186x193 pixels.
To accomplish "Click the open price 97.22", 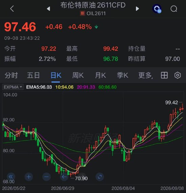I will click(x=49, y=49).
